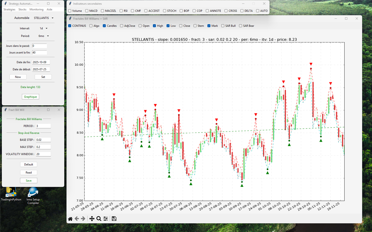Image resolution: width=372 pixels, height=232 pixels.
Task: Click the save figure floppy icon
Action: pos(114,219)
